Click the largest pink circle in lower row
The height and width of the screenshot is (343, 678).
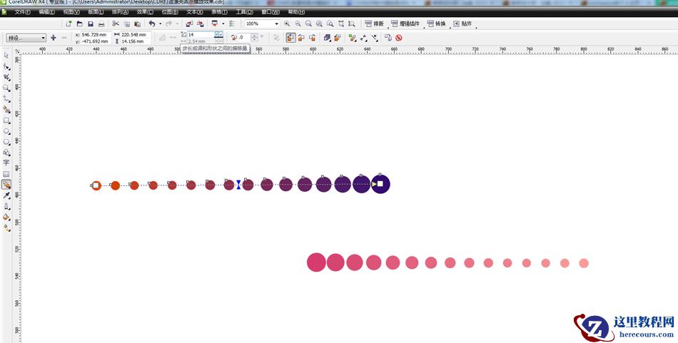(x=316, y=262)
